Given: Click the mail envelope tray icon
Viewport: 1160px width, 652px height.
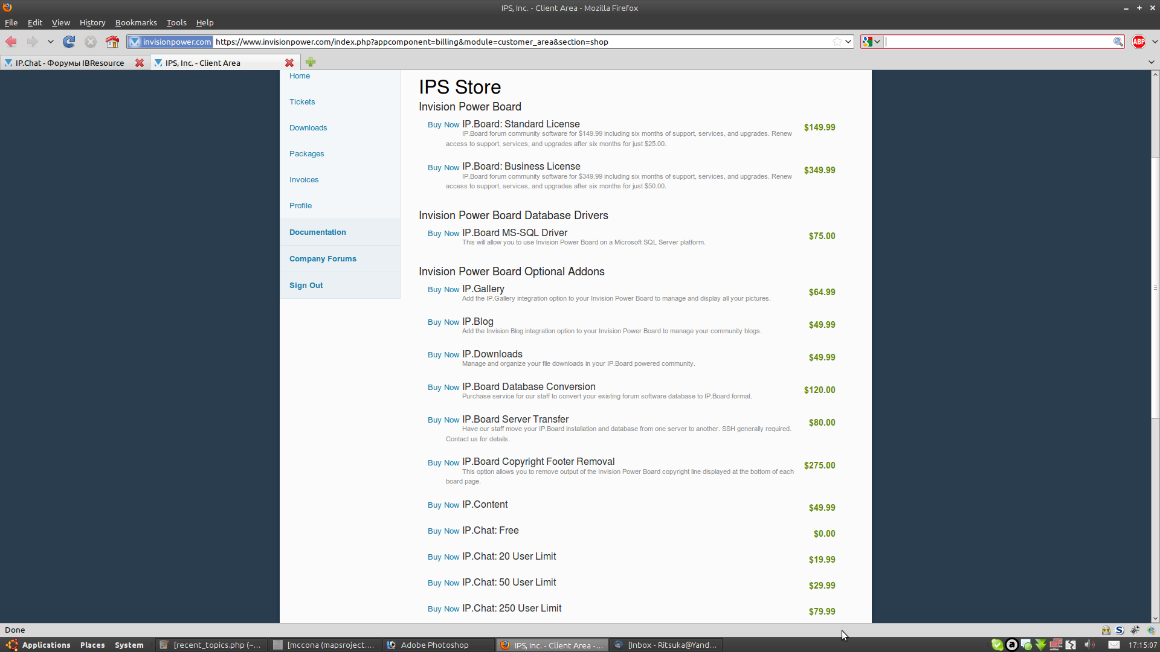Looking at the screenshot, I should pos(1114,645).
